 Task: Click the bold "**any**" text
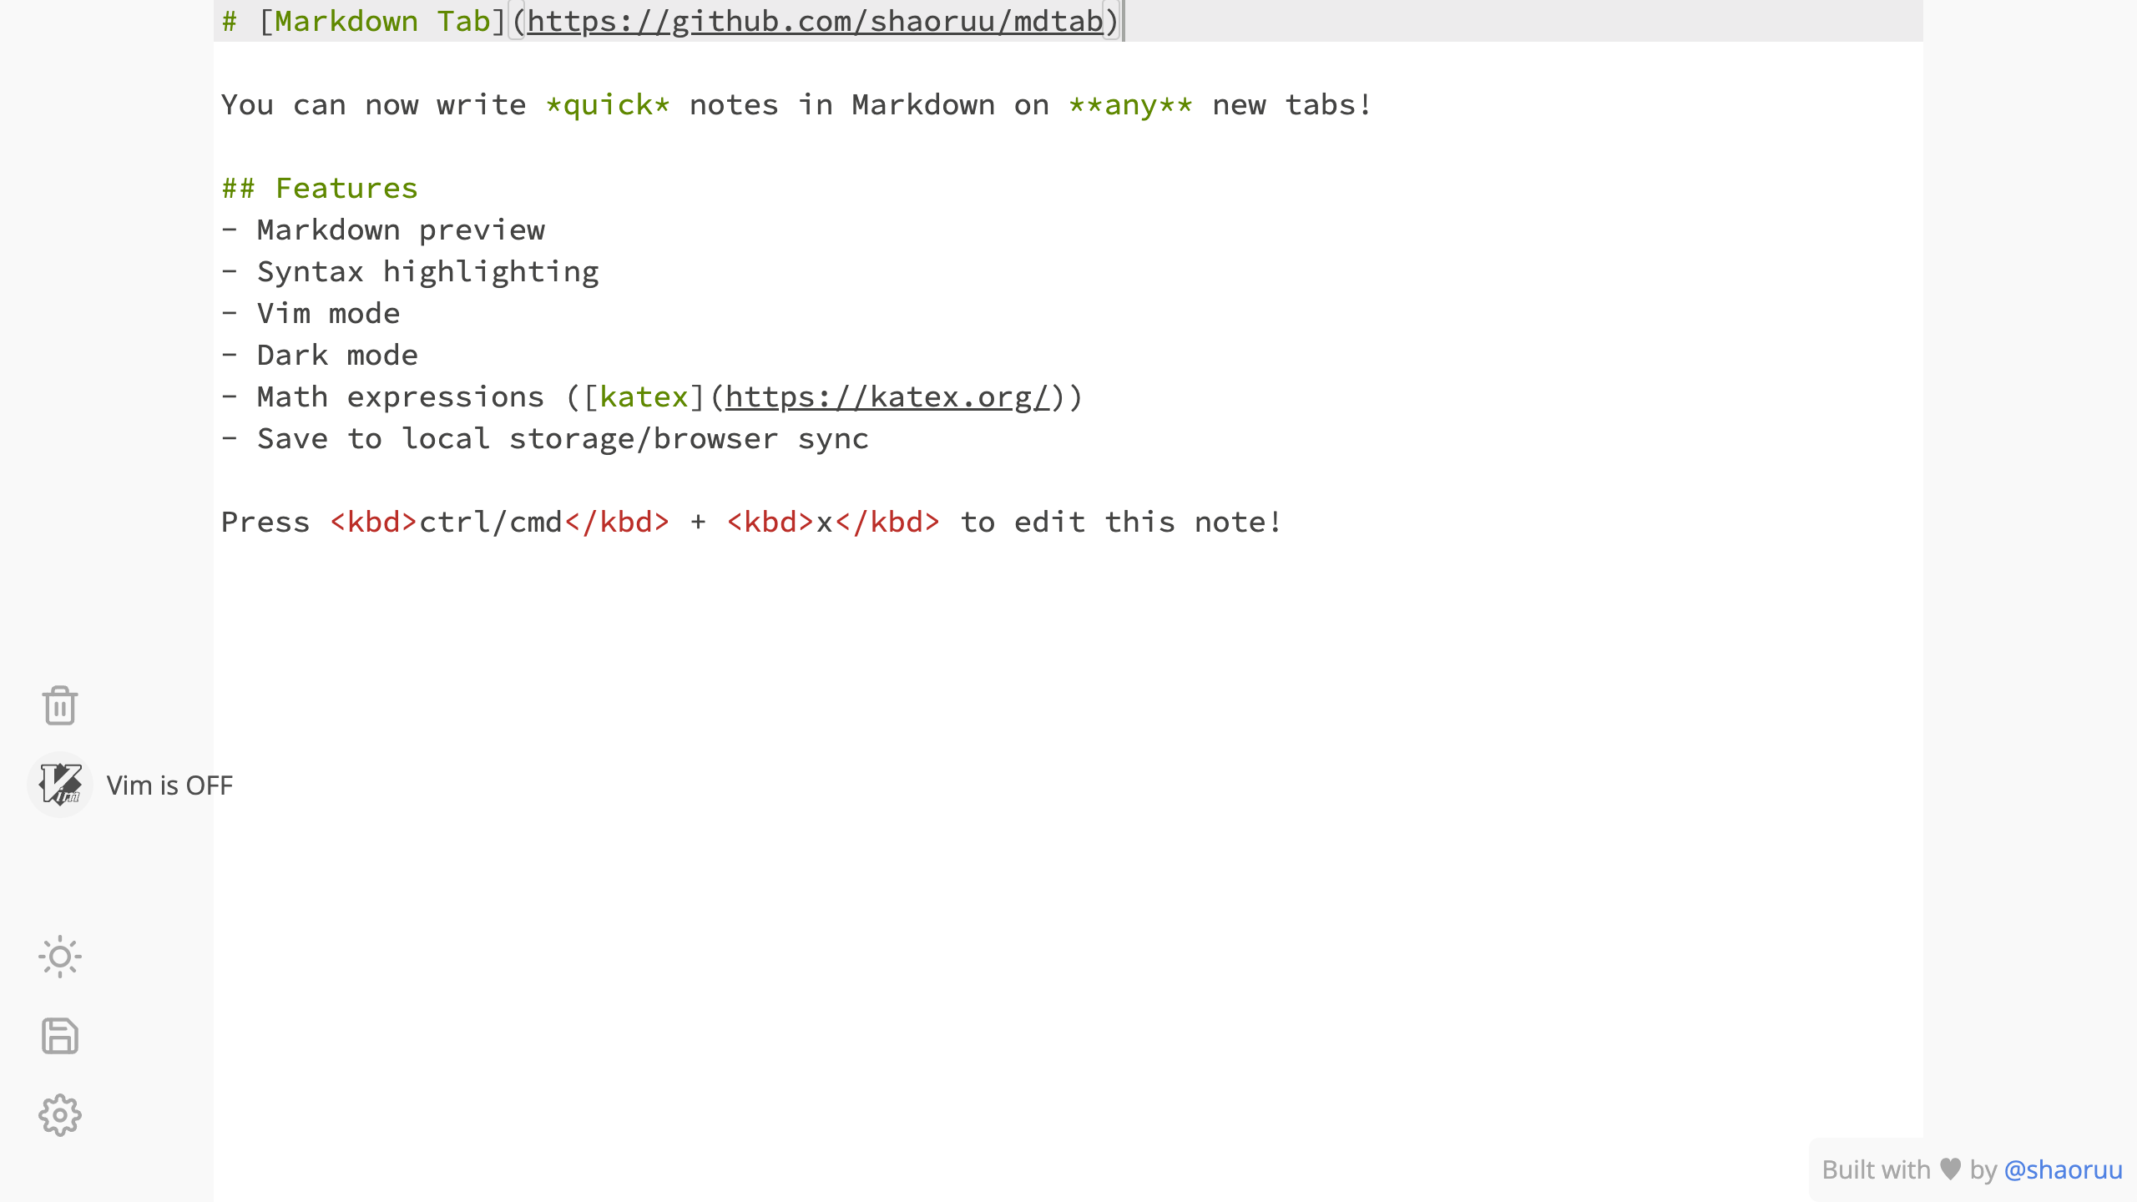[x=1130, y=105]
